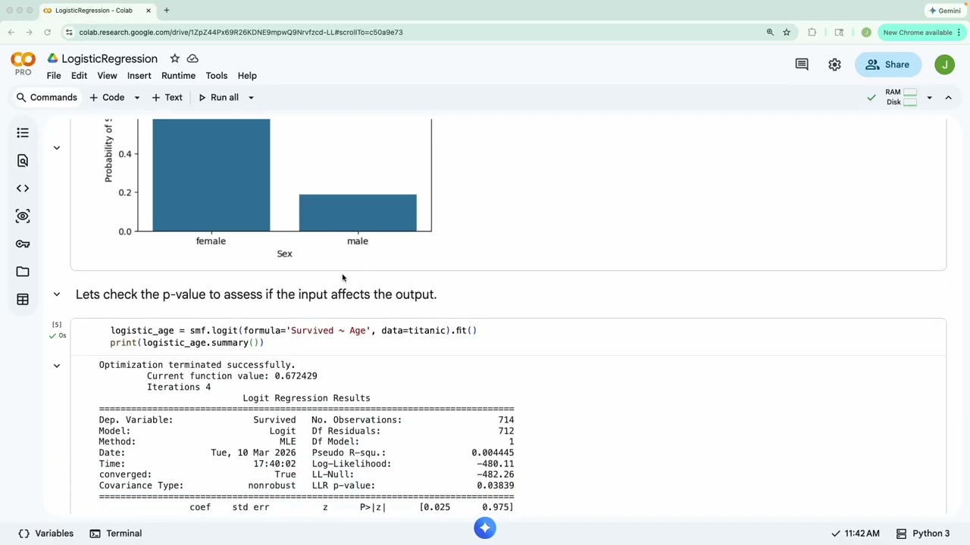Screen dimensions: 970x545
Task: Open the Data table grid icon in sidebar
Action: [23, 300]
